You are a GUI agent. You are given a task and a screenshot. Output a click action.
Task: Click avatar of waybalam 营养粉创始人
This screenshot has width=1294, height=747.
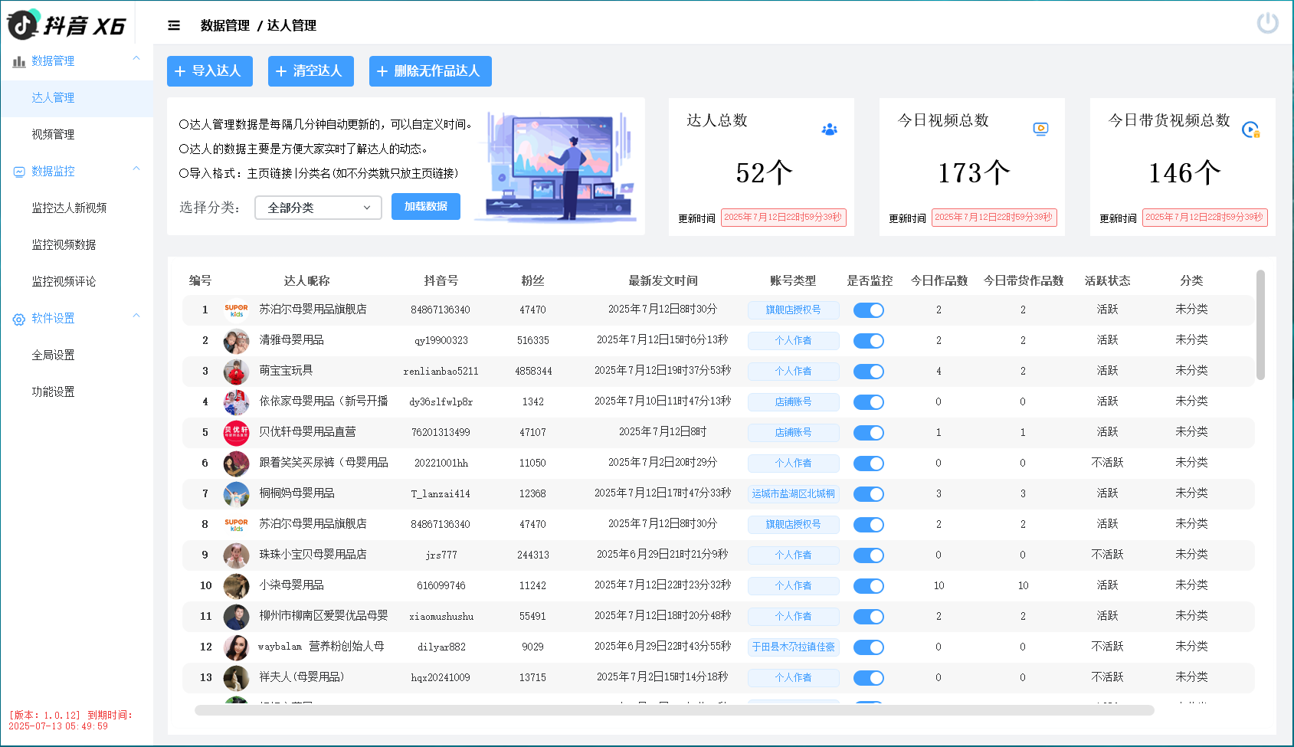pos(236,647)
